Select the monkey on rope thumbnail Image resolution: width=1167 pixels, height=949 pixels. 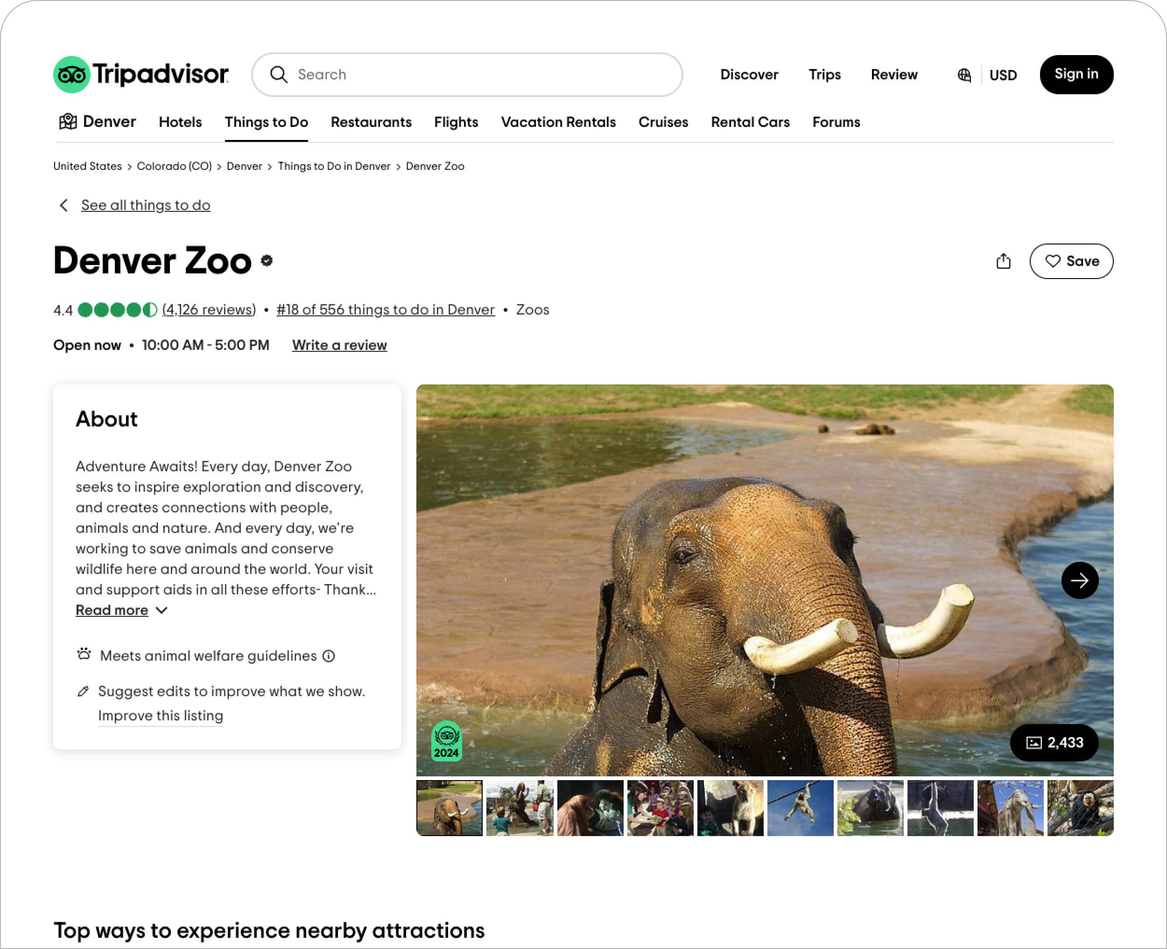[800, 808]
